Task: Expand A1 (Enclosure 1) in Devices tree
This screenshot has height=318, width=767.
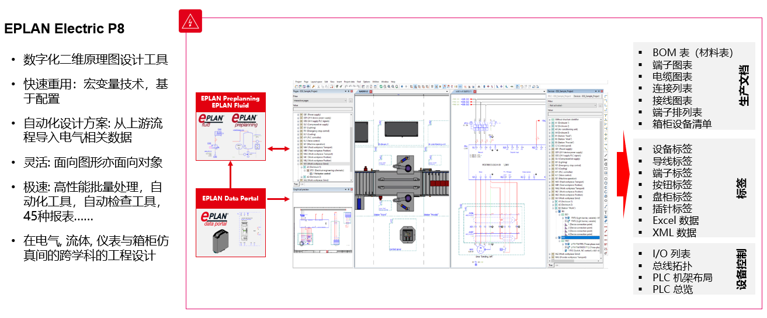Action: coord(550,123)
